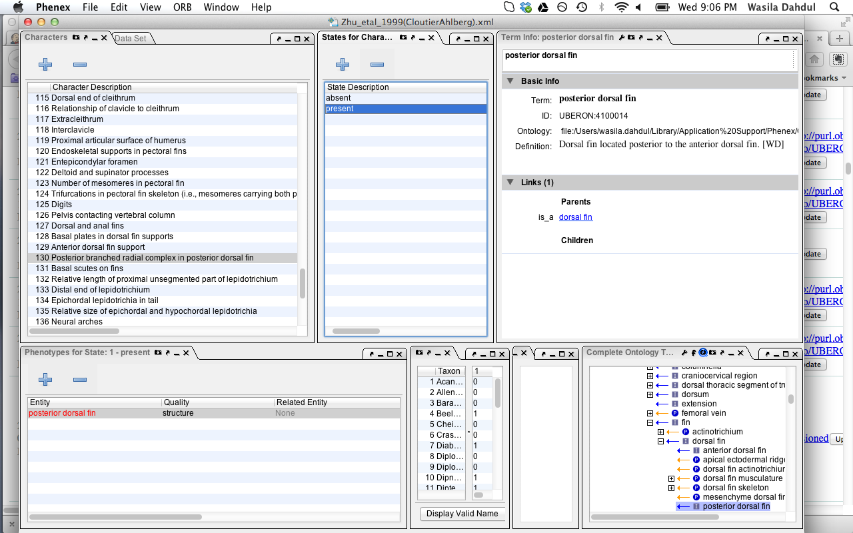Click the structure quality cell
Screen dimensions: 853x533
pyautogui.click(x=218, y=413)
